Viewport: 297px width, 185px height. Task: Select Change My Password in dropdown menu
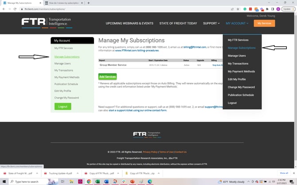point(241,87)
